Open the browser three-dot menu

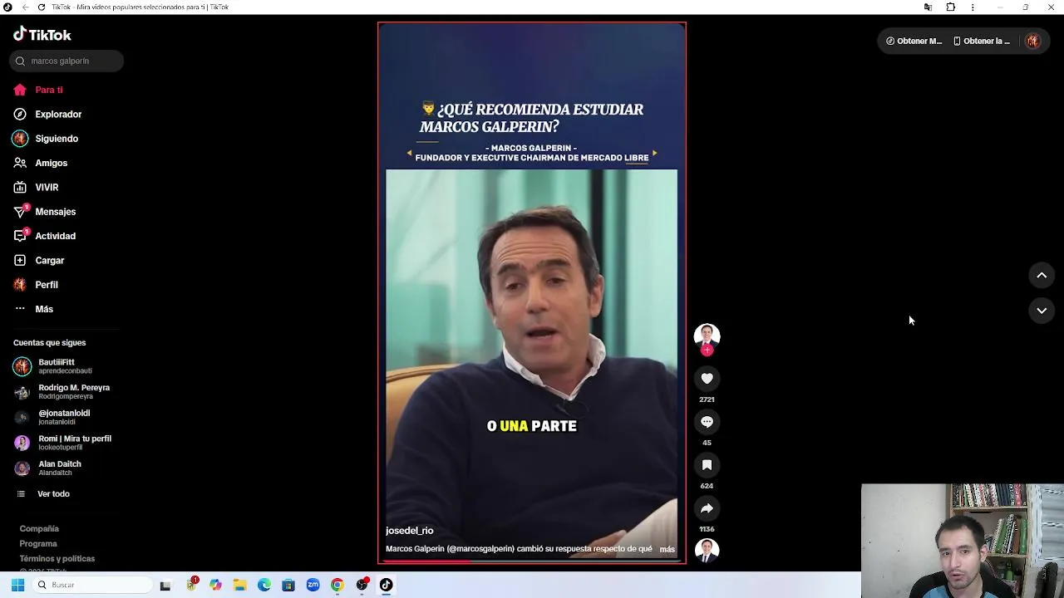pos(973,7)
